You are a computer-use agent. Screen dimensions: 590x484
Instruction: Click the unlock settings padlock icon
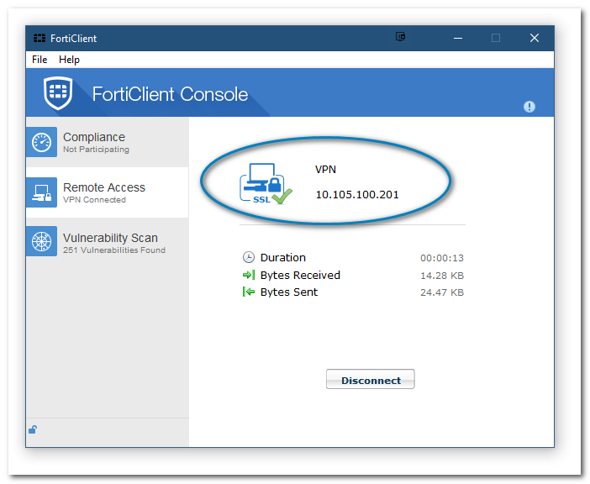[33, 429]
